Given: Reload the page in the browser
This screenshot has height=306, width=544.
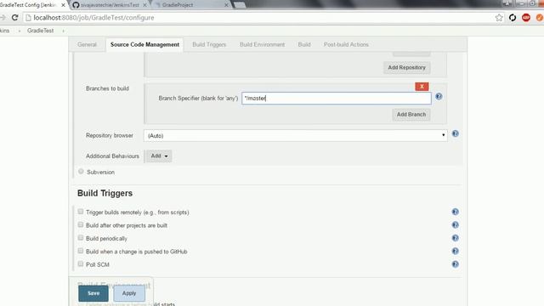Looking at the screenshot, I should tap(14, 17).
